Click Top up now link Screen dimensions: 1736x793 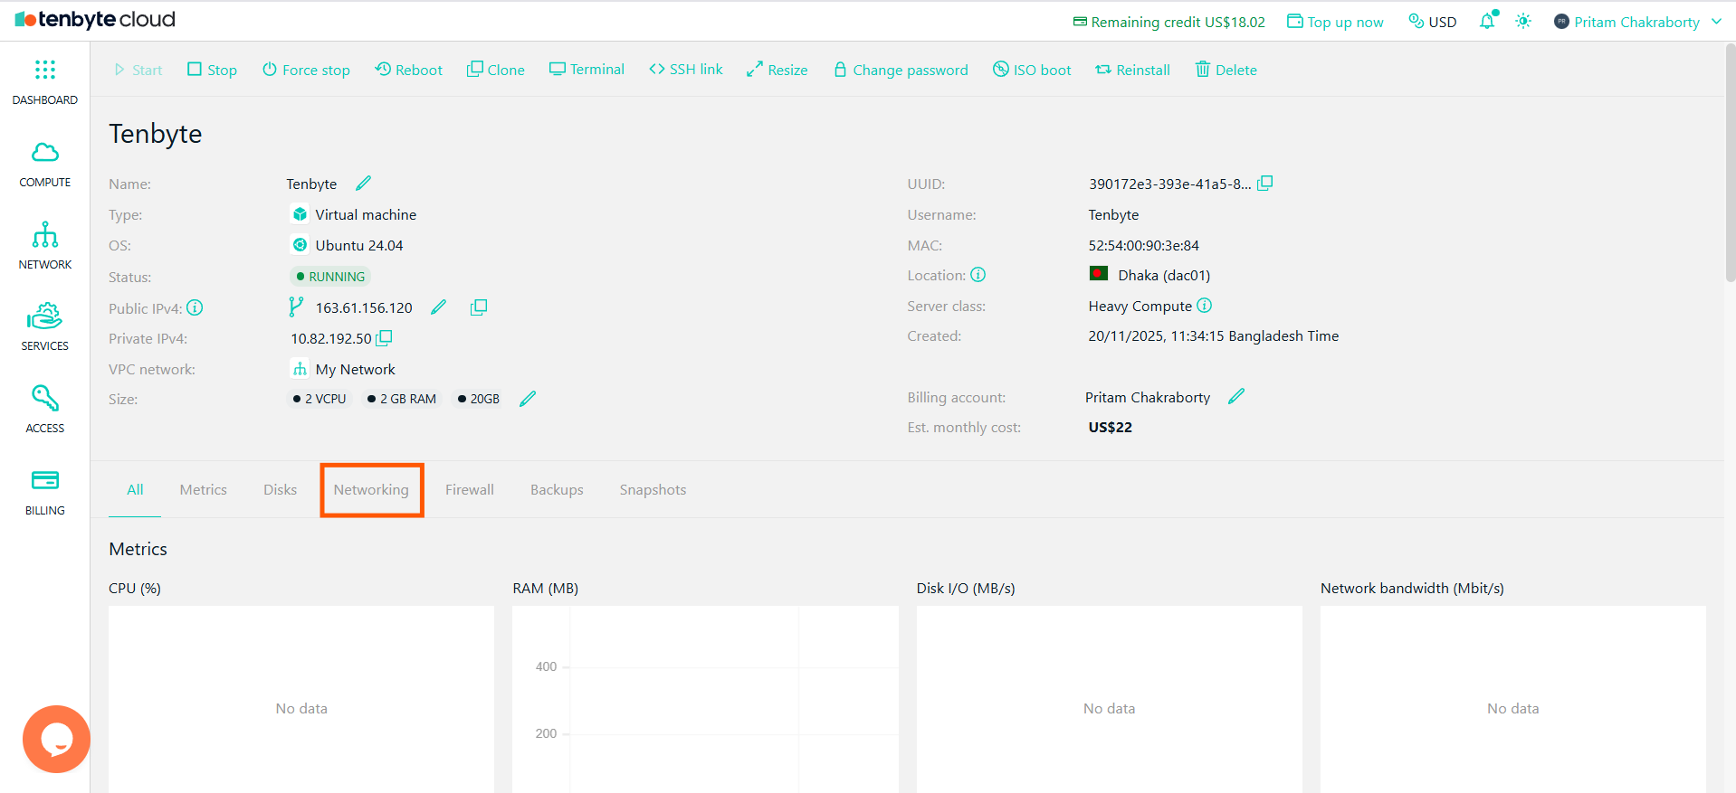click(x=1336, y=22)
